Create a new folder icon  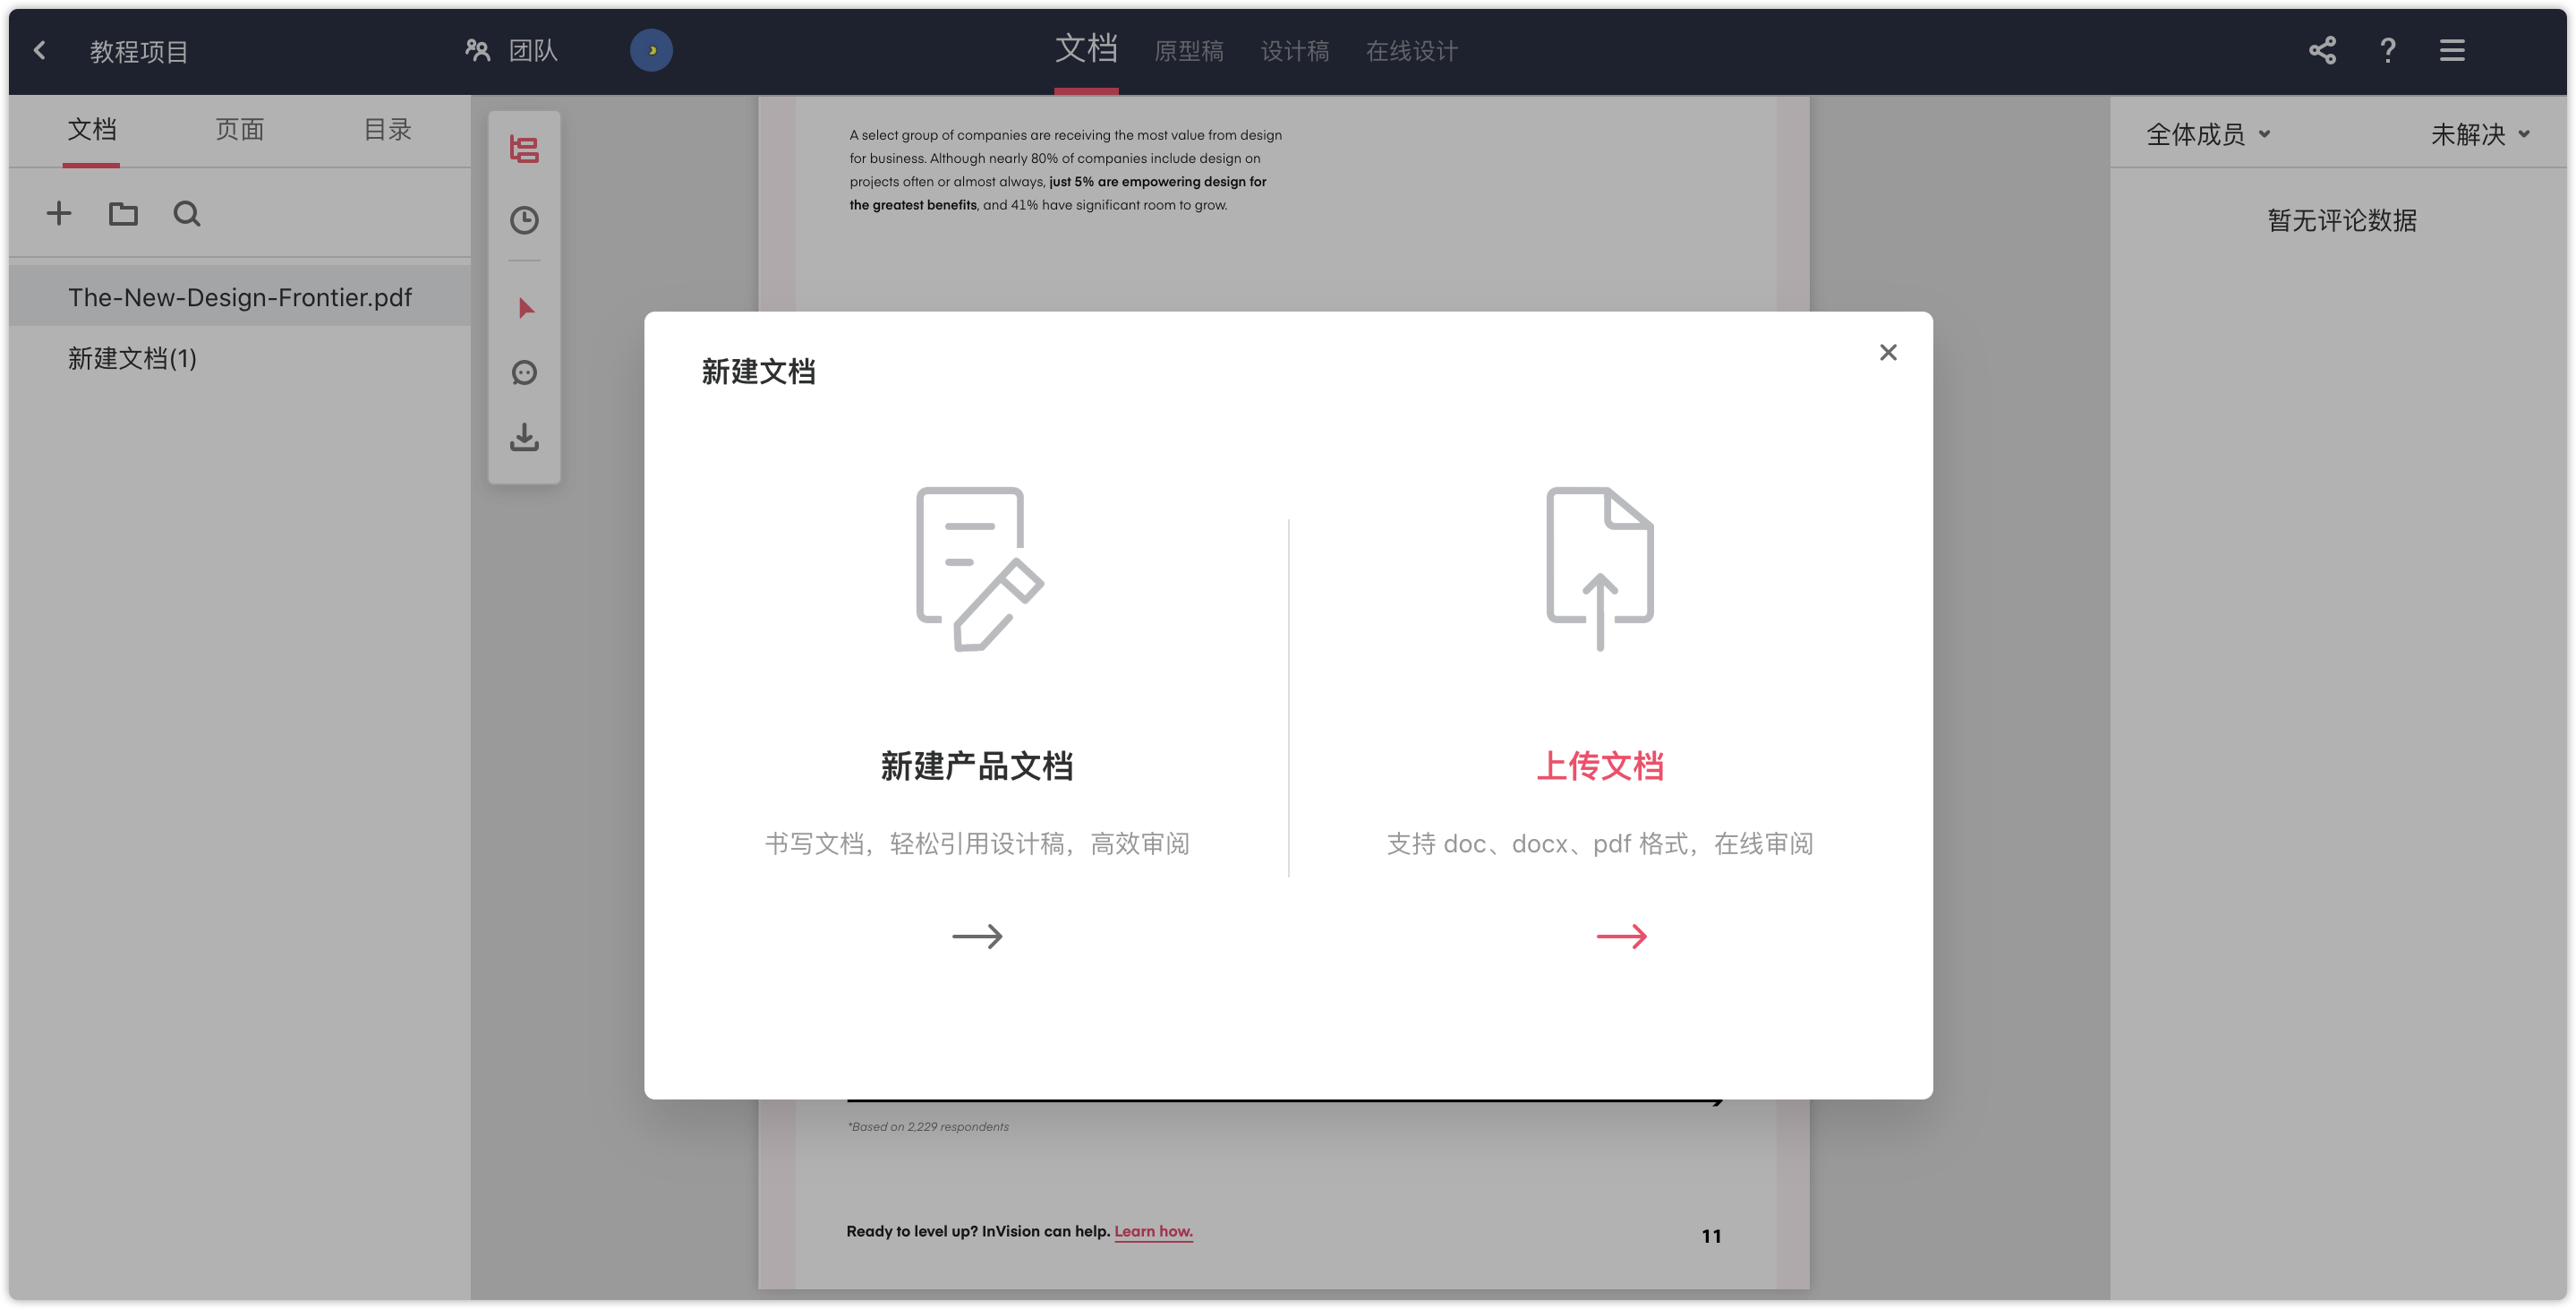123,213
